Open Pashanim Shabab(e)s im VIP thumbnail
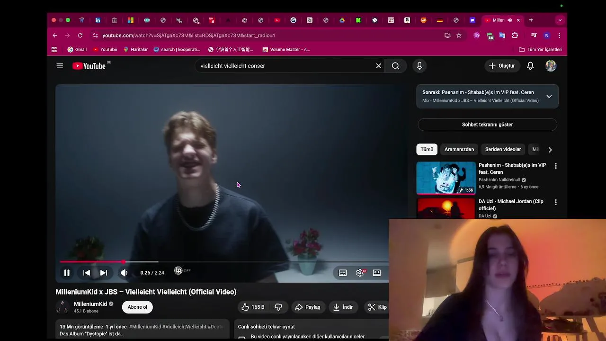606x341 pixels. click(446, 178)
